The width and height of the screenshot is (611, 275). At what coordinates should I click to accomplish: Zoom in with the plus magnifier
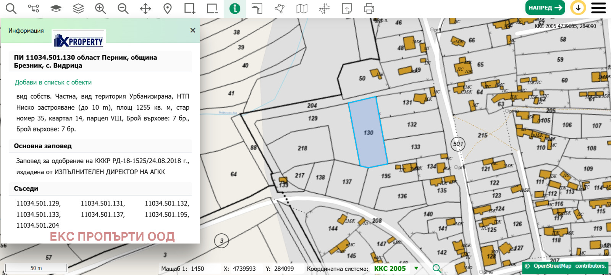100,8
